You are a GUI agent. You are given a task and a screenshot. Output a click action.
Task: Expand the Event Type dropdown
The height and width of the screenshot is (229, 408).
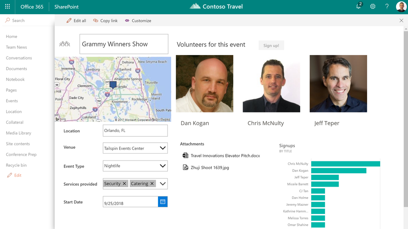click(x=163, y=166)
